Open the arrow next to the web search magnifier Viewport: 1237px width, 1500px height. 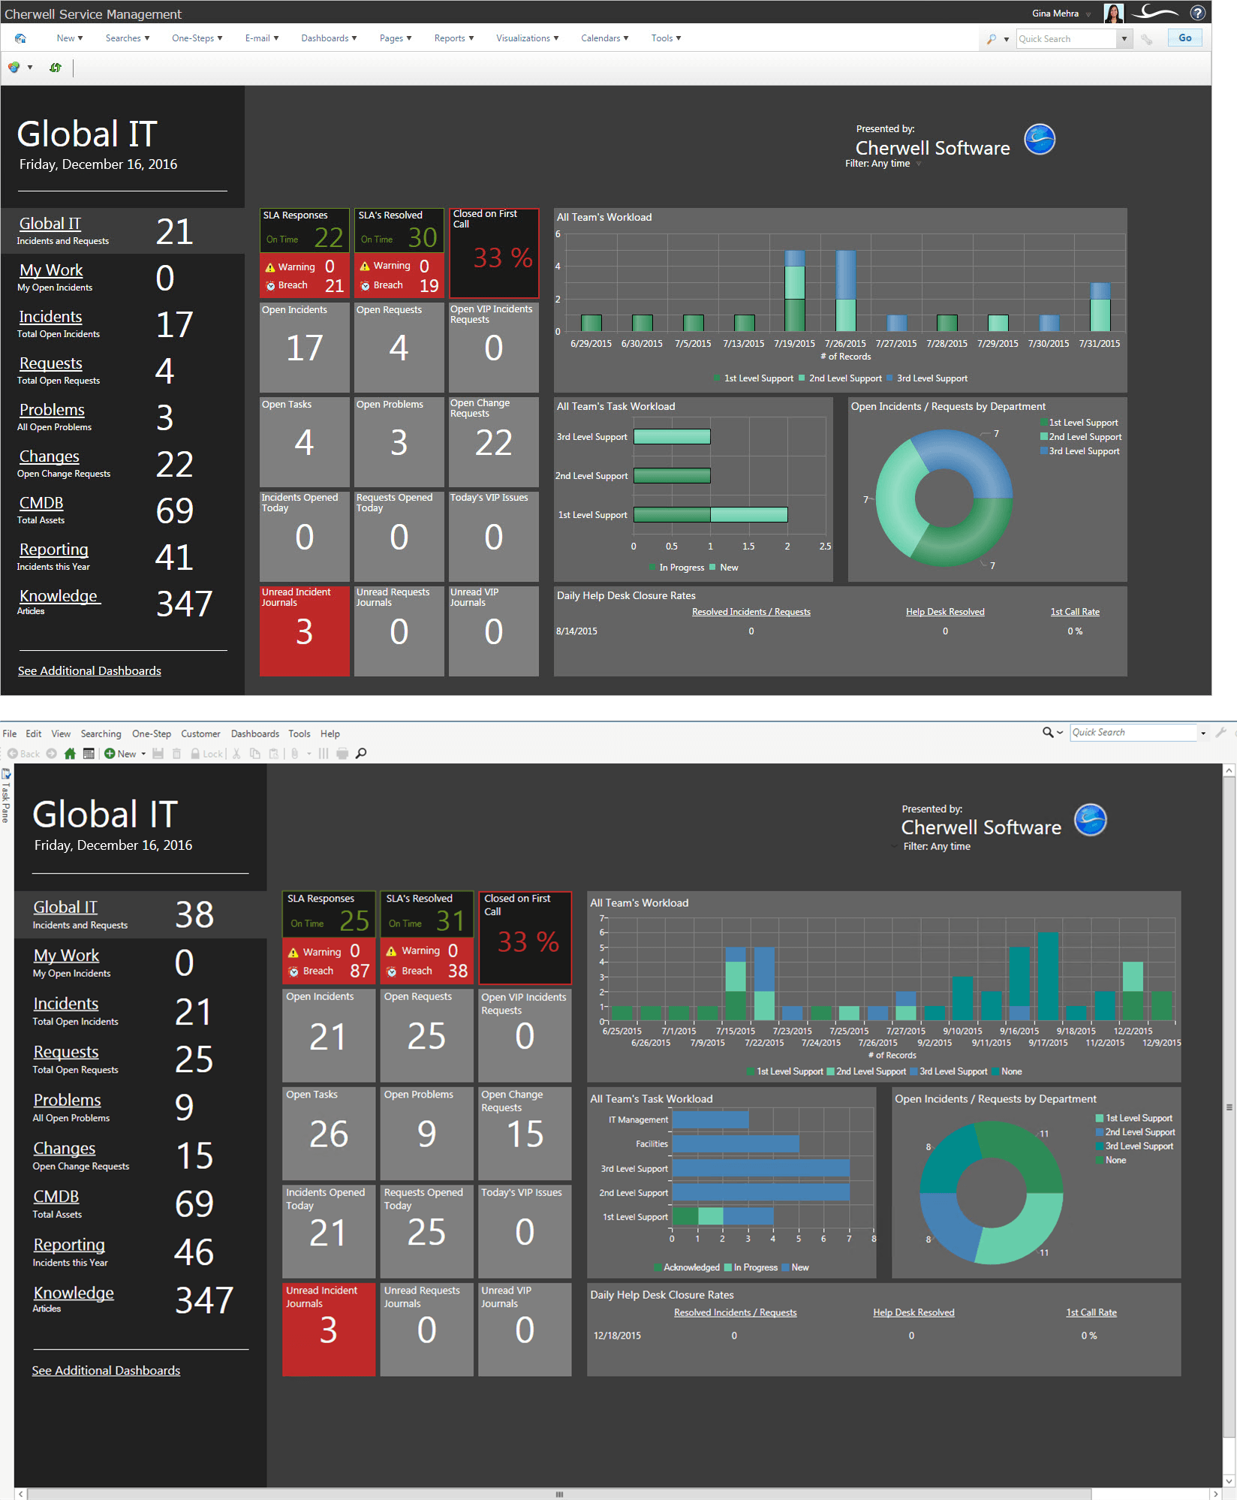click(x=1007, y=40)
